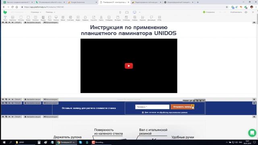This screenshot has height=145, width=258.
Task: Delete the form via Форма toolbar X
Action: [x=200, y=101]
